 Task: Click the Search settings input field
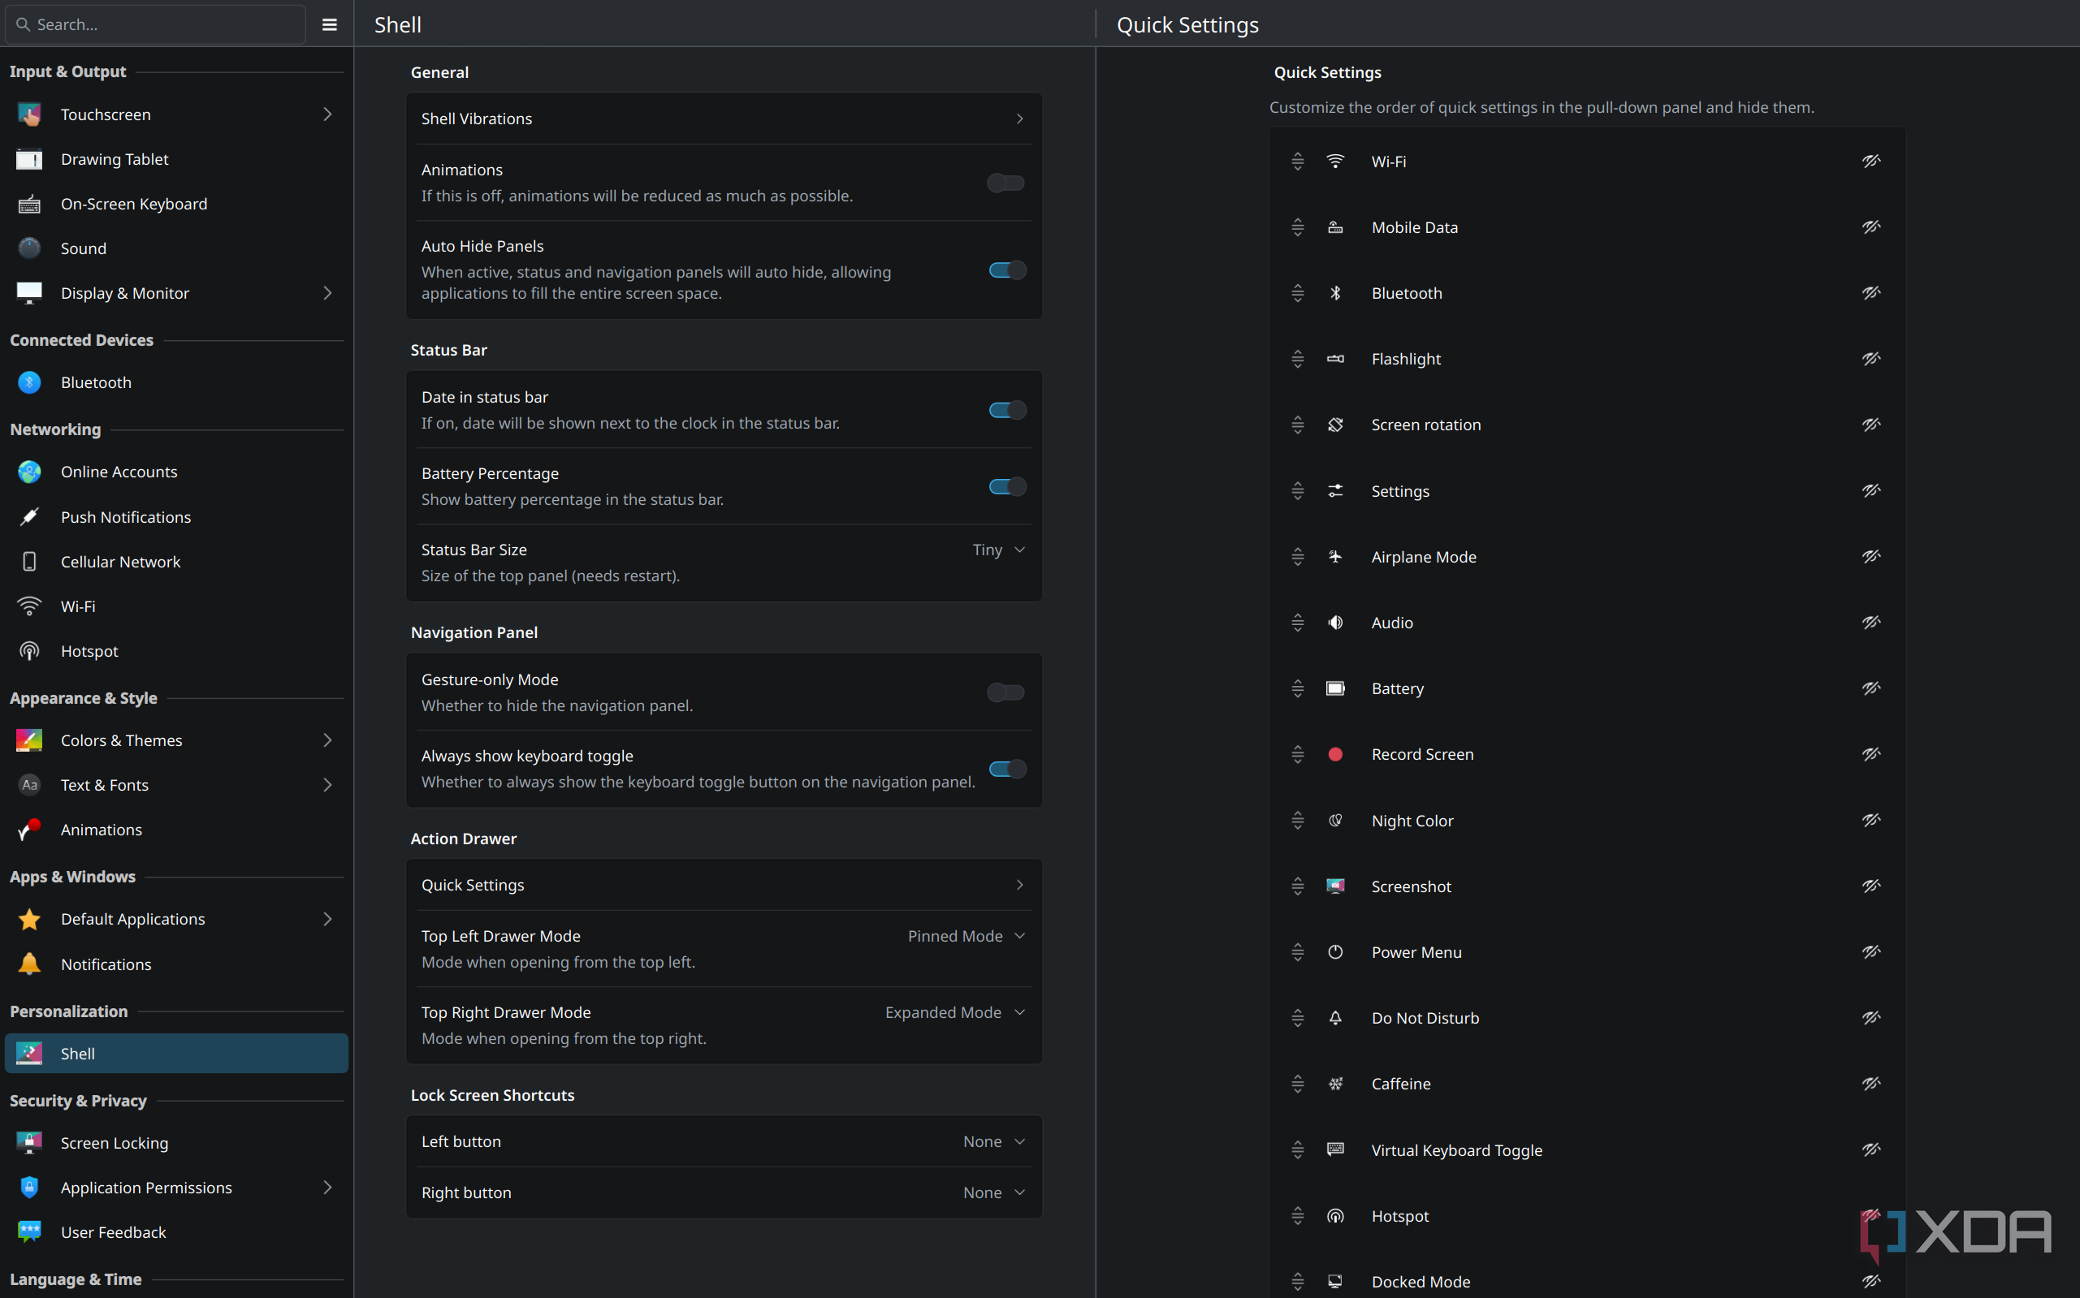(x=155, y=25)
